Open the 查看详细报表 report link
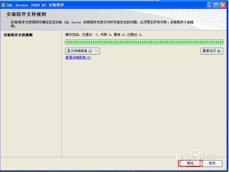Viewport: 229px width, 172px height. point(78,57)
